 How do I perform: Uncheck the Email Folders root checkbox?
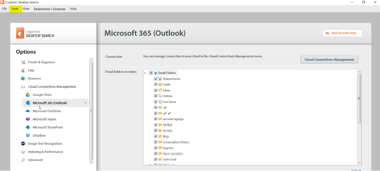pos(151,73)
